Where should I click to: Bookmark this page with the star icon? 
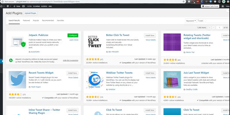(183, 1)
